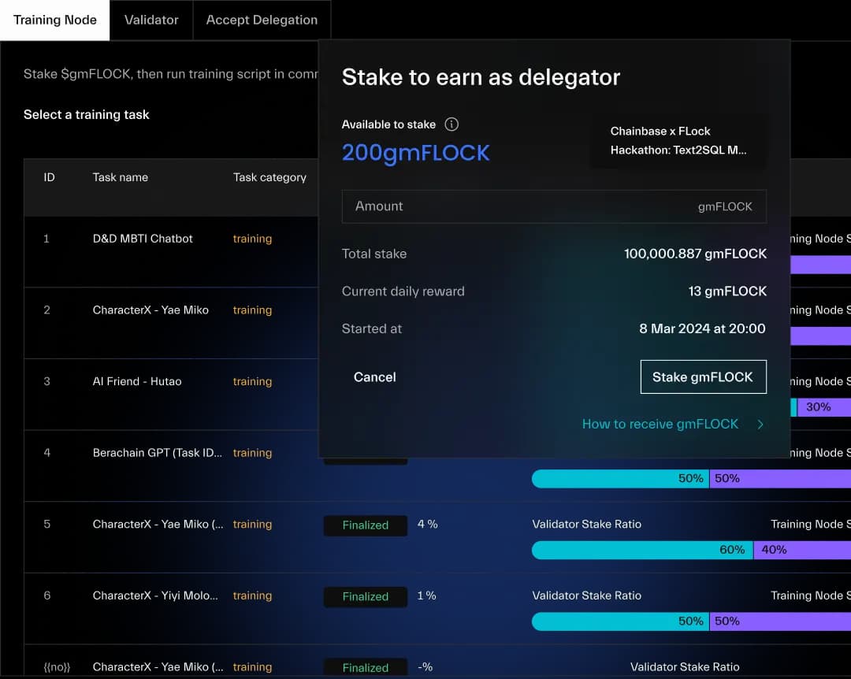Click the chevron arrow after How to receive gmFLOCK

click(760, 425)
